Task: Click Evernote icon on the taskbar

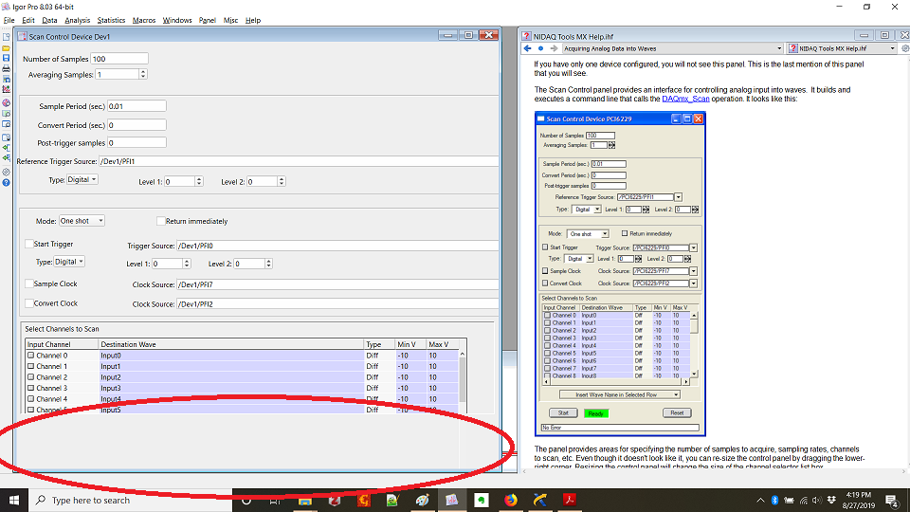Action: click(482, 500)
